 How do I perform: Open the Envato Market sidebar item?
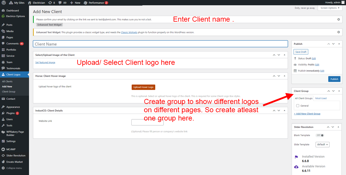point(14,162)
